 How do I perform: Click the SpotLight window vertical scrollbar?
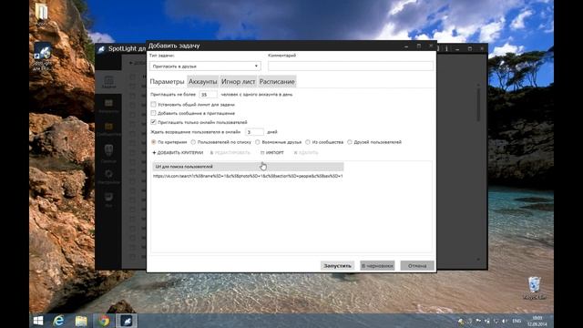click(x=478, y=106)
